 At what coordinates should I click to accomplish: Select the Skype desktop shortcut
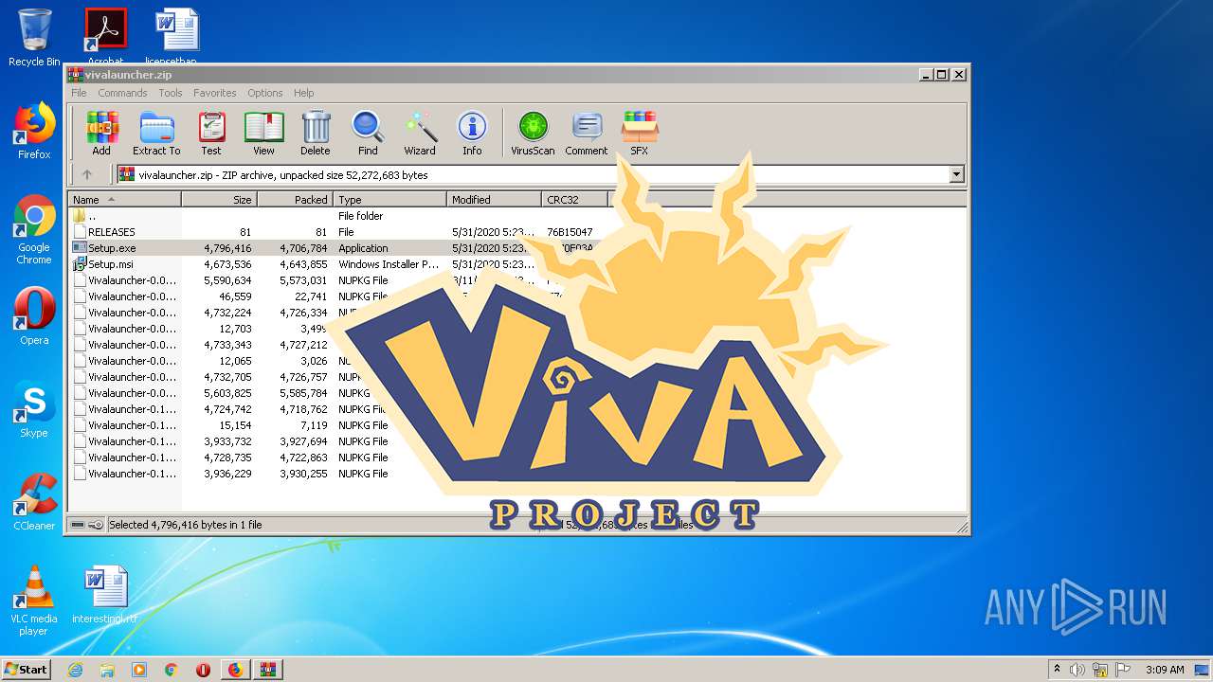tap(34, 409)
